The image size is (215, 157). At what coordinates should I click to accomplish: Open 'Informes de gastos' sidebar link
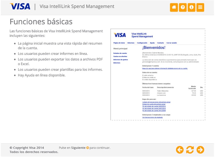coord(120,60)
